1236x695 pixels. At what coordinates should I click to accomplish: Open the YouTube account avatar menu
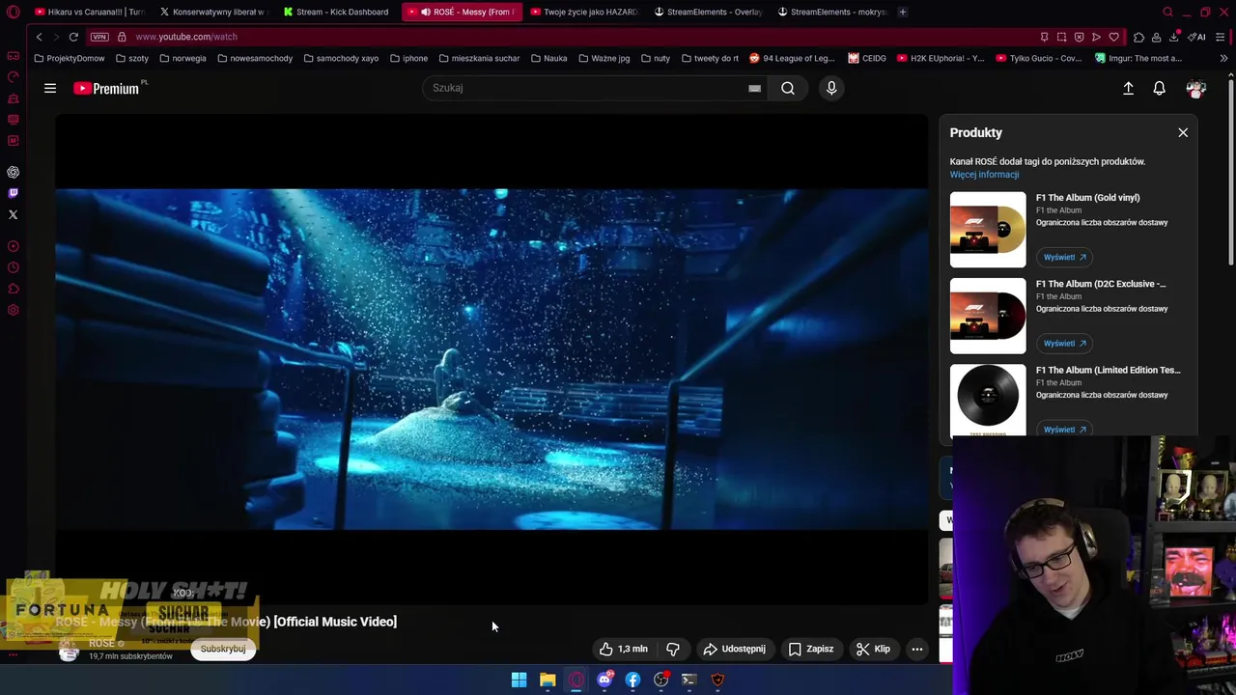point(1196,88)
